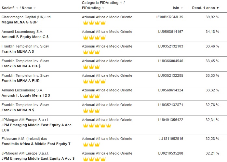
Task: Click five-crown rating of JPM Acc EUR
Action: coord(97,125)
